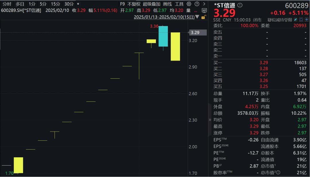
Task: Click 总量 value 11.17万
Action: (251, 94)
